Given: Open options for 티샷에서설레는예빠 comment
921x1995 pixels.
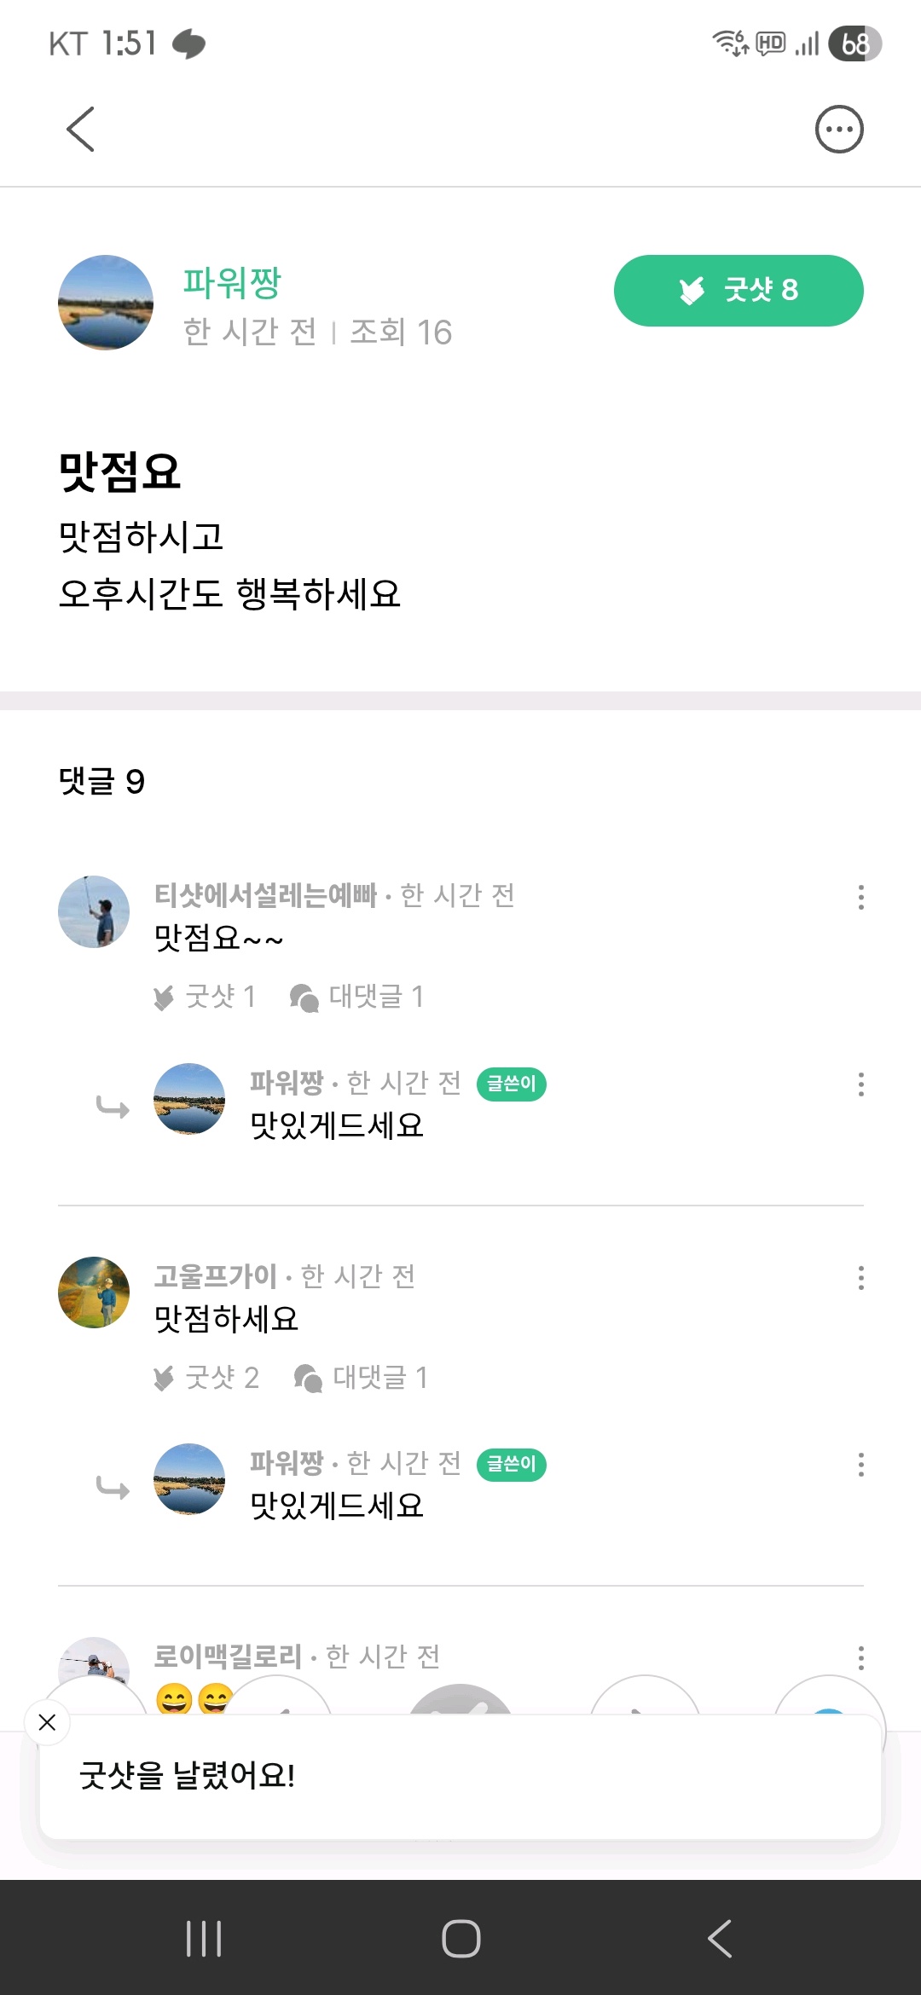Looking at the screenshot, I should (x=861, y=897).
